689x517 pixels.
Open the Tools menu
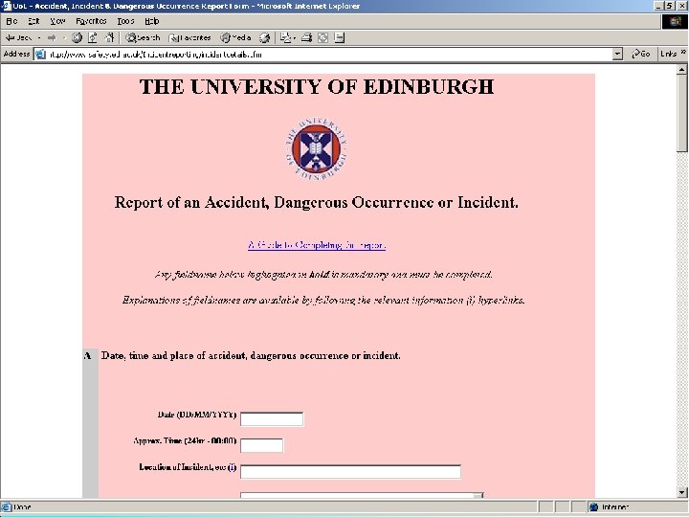pyautogui.click(x=125, y=21)
